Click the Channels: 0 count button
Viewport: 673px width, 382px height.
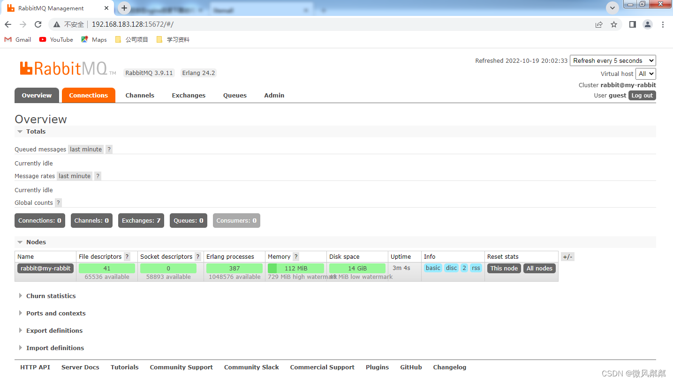click(x=91, y=221)
